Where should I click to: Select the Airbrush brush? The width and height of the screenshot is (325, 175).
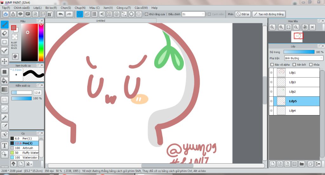point(24,148)
